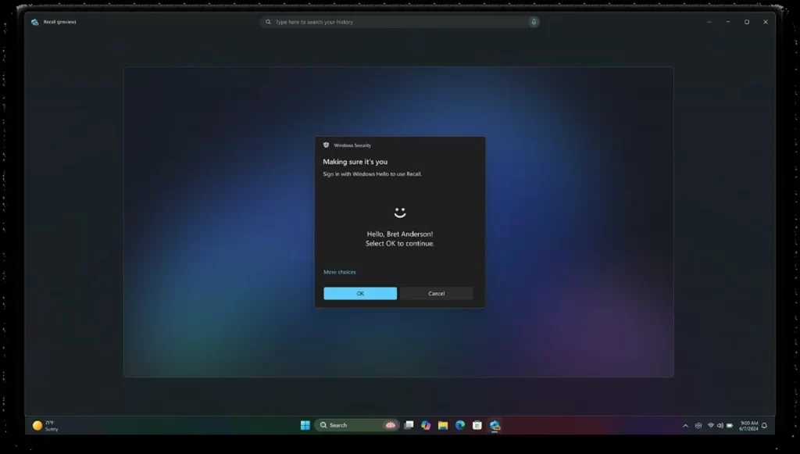Screen dimensions: 800x454
Task: Open File Explorer from the taskbar
Action: point(443,425)
